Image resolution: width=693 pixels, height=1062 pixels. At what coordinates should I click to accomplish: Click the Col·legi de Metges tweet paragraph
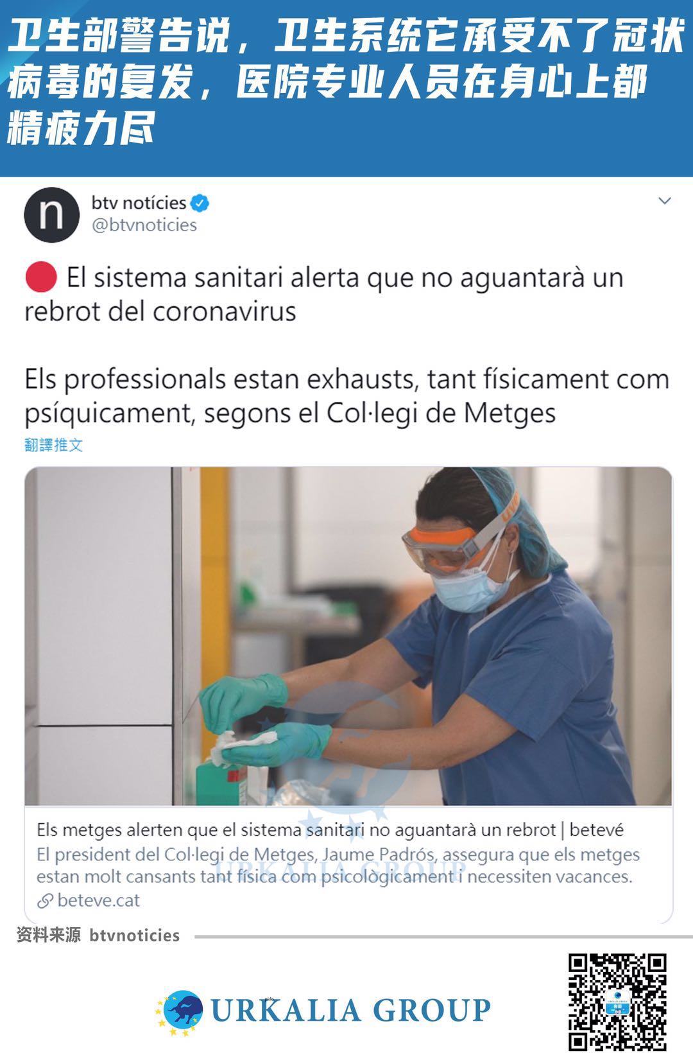(x=347, y=396)
